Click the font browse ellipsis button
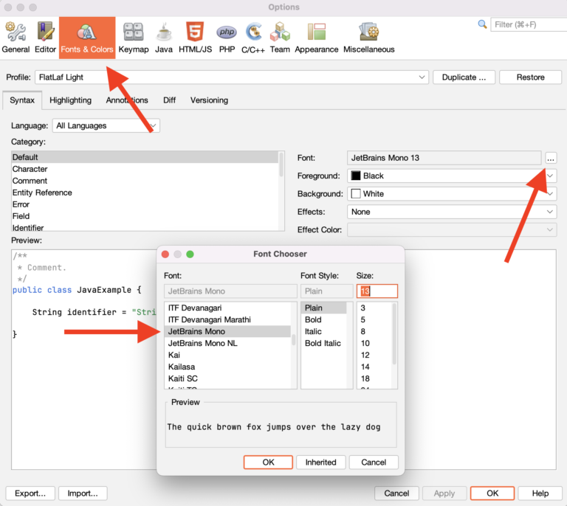 (x=550, y=158)
